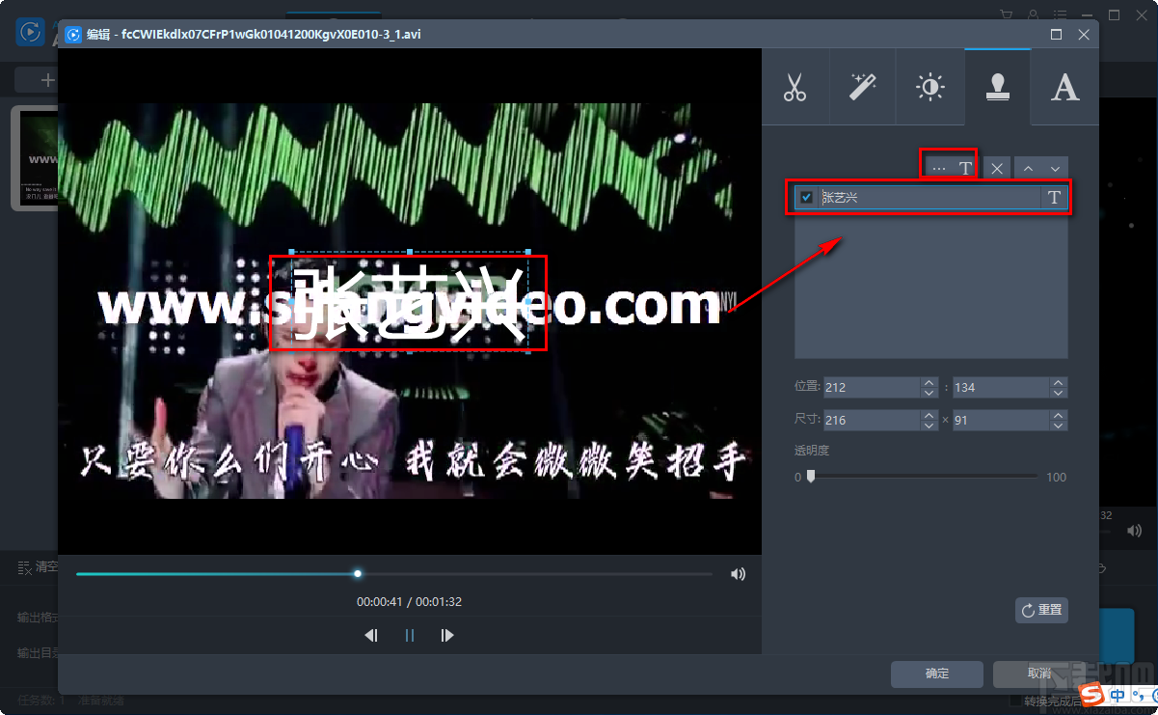Open the subtitle 'A' panel

[1064, 87]
